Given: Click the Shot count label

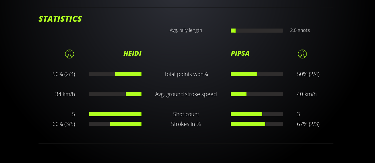Looking at the screenshot, I should point(186,114).
